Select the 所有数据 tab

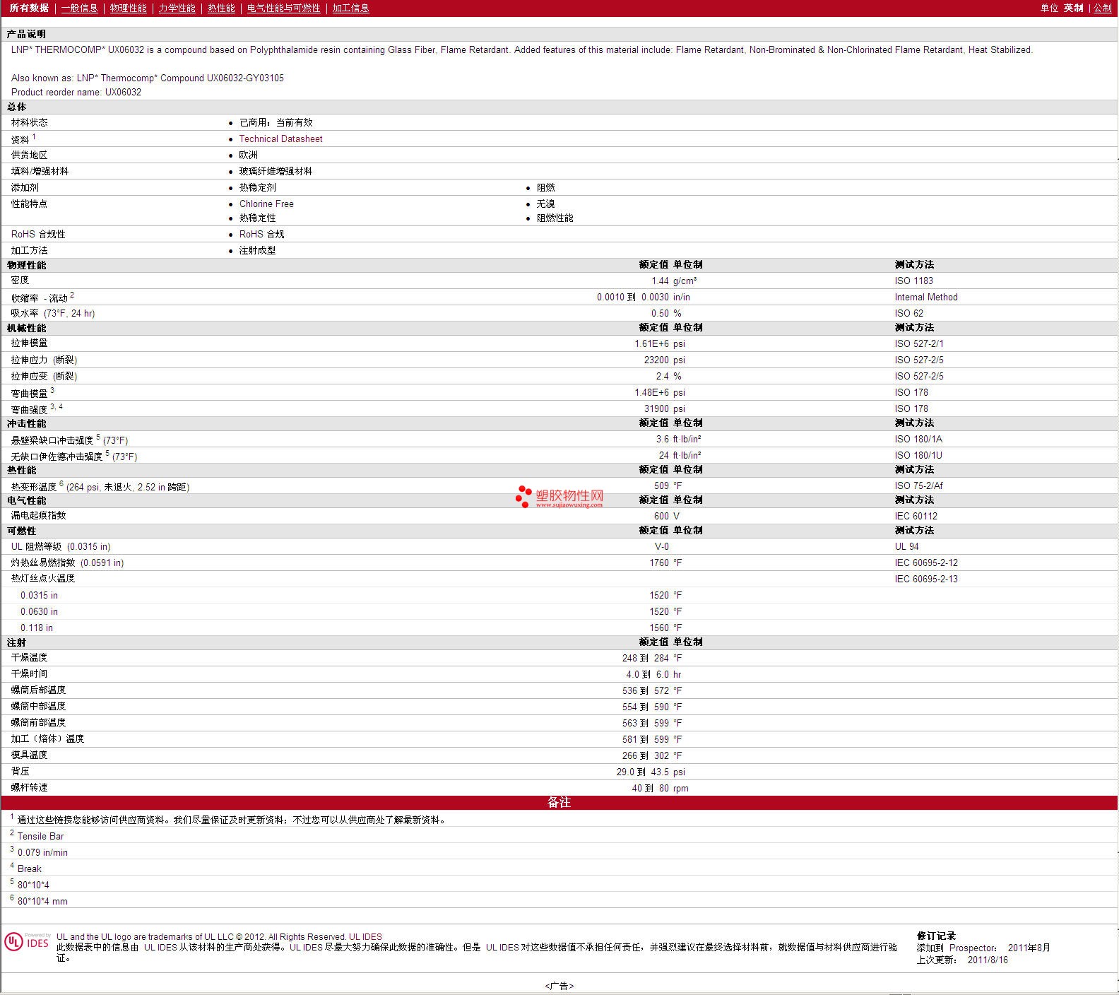point(29,8)
